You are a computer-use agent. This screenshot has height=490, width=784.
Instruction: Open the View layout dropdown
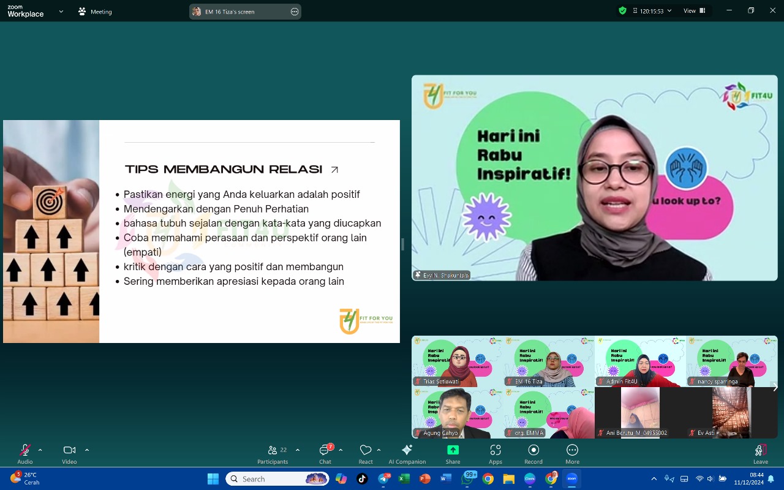[x=694, y=11]
